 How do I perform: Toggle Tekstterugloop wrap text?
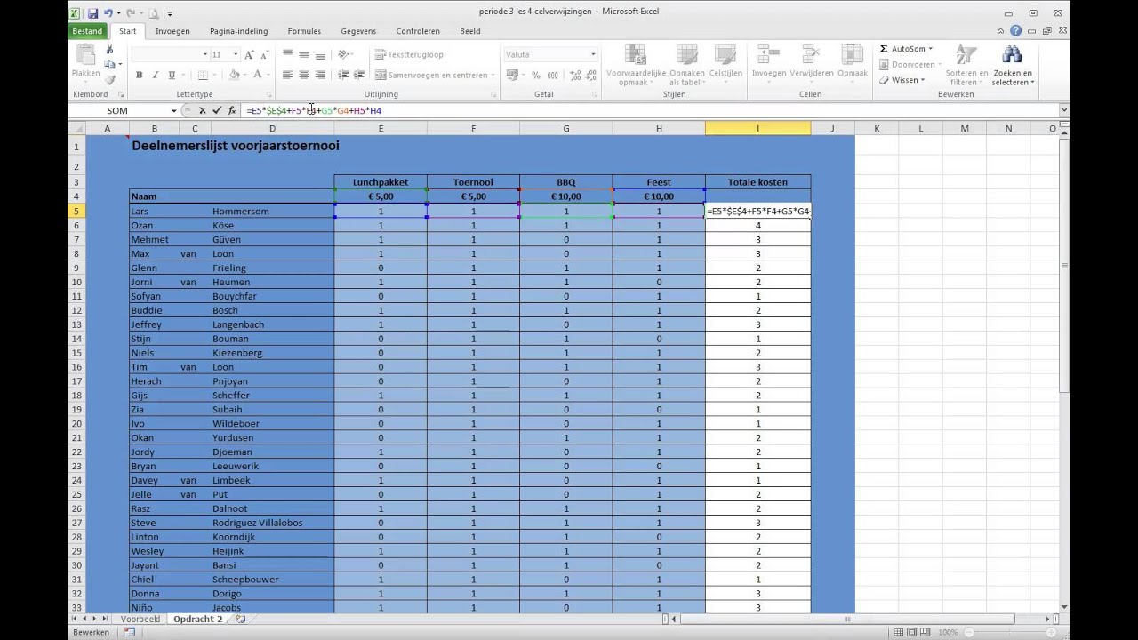409,55
